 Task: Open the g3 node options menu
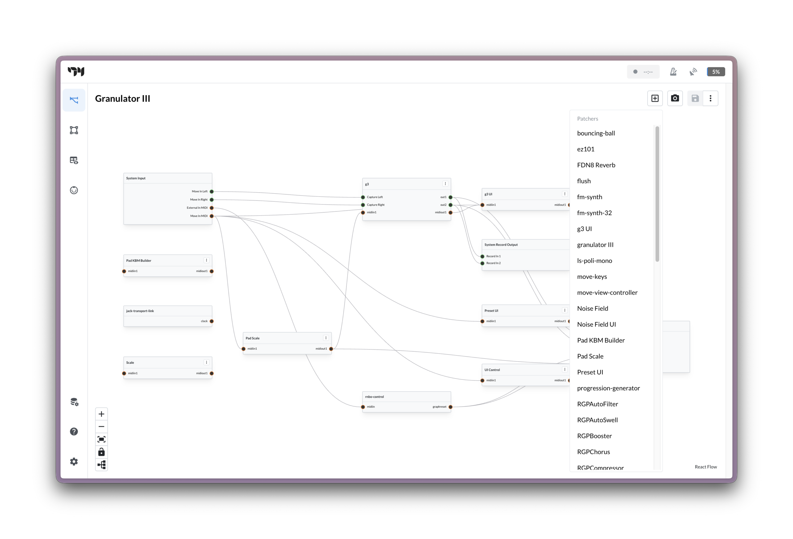click(445, 183)
